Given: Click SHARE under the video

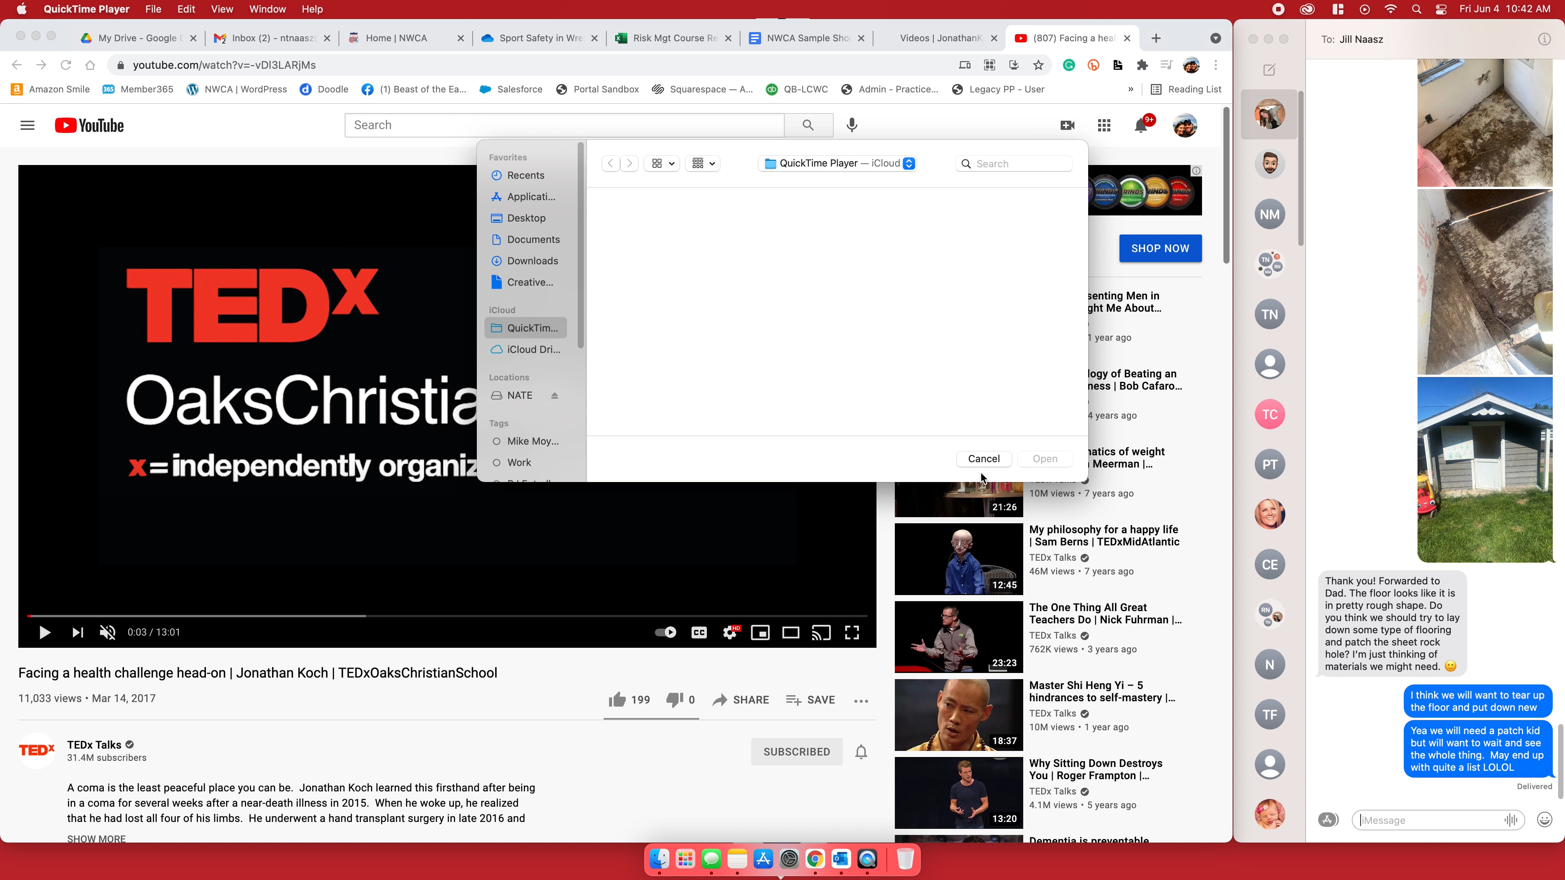Looking at the screenshot, I should [x=740, y=700].
